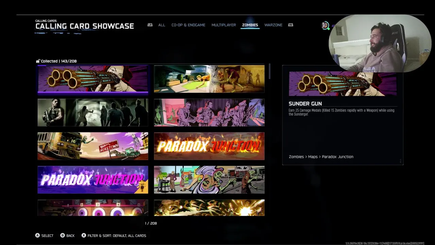The width and height of the screenshot is (435, 245).
Task: Click the SUNDER GUN title text
Action: [x=305, y=103]
